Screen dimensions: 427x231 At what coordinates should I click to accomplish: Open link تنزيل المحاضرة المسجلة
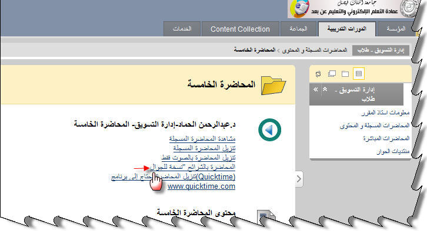[x=204, y=148]
